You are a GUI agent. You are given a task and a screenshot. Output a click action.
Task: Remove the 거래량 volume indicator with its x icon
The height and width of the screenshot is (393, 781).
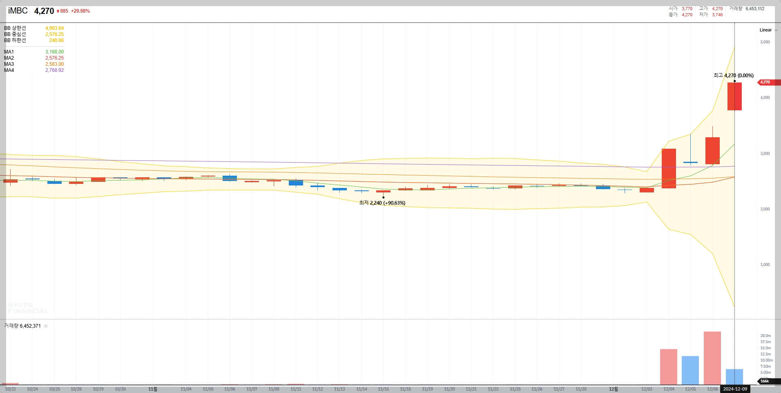(46, 326)
